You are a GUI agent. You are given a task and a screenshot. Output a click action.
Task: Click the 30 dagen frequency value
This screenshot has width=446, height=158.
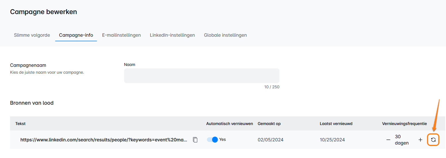[402, 140]
